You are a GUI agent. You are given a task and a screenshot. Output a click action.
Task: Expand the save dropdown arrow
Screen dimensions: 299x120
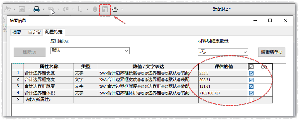tap(29, 9)
